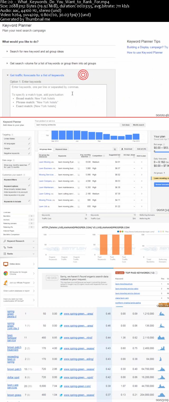Image resolution: width=169 pixels, height=402 pixels.
Task: Click the Modify search button
Action: point(138,125)
